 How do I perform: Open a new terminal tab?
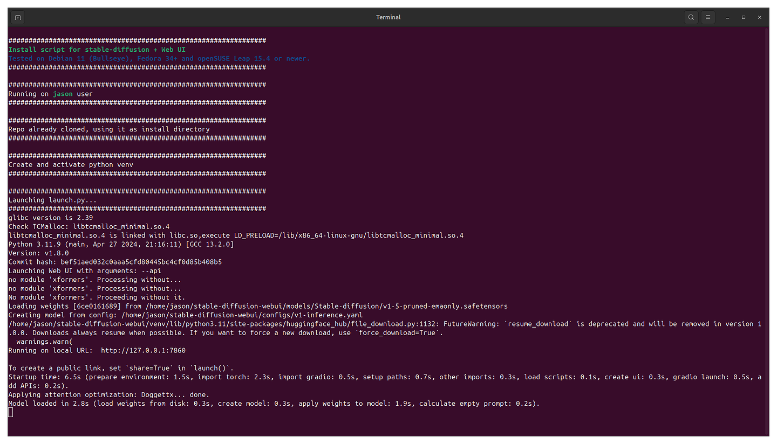click(x=17, y=17)
